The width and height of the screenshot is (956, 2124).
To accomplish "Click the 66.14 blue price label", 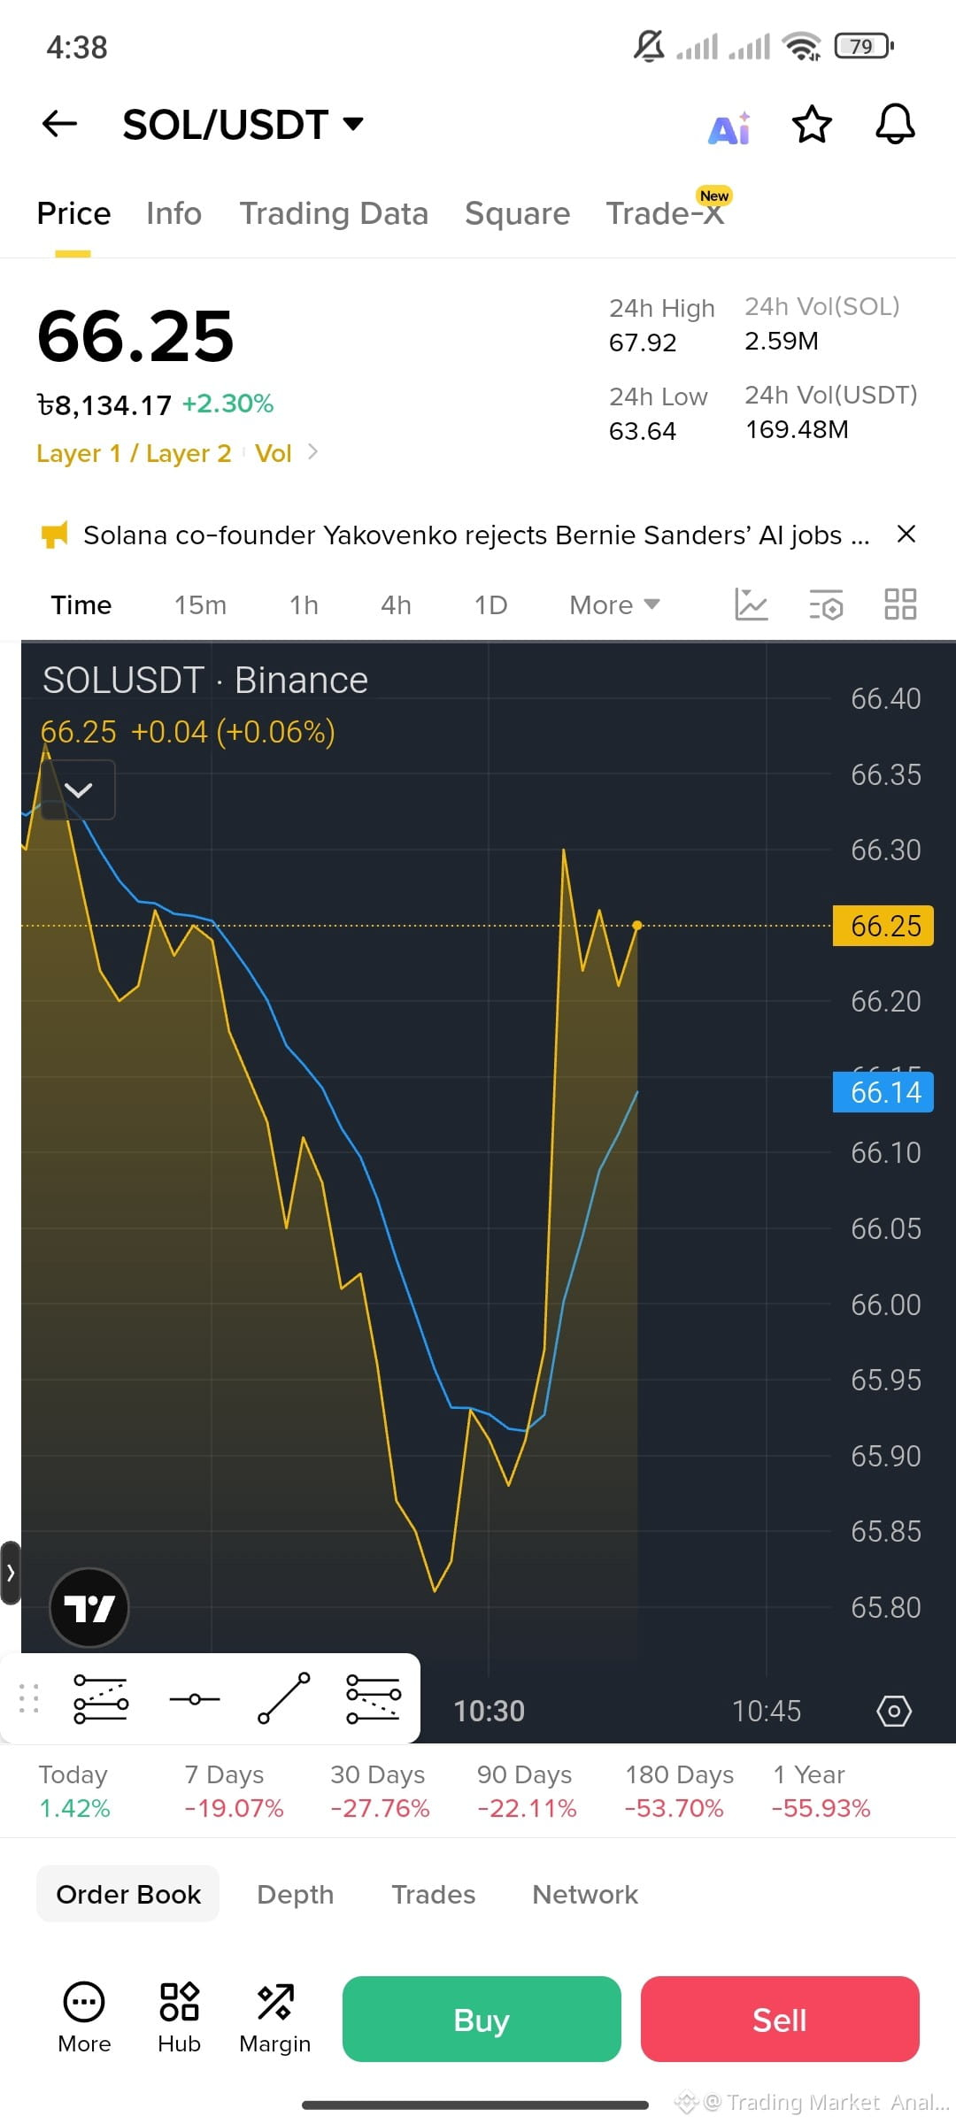I will click(883, 1092).
